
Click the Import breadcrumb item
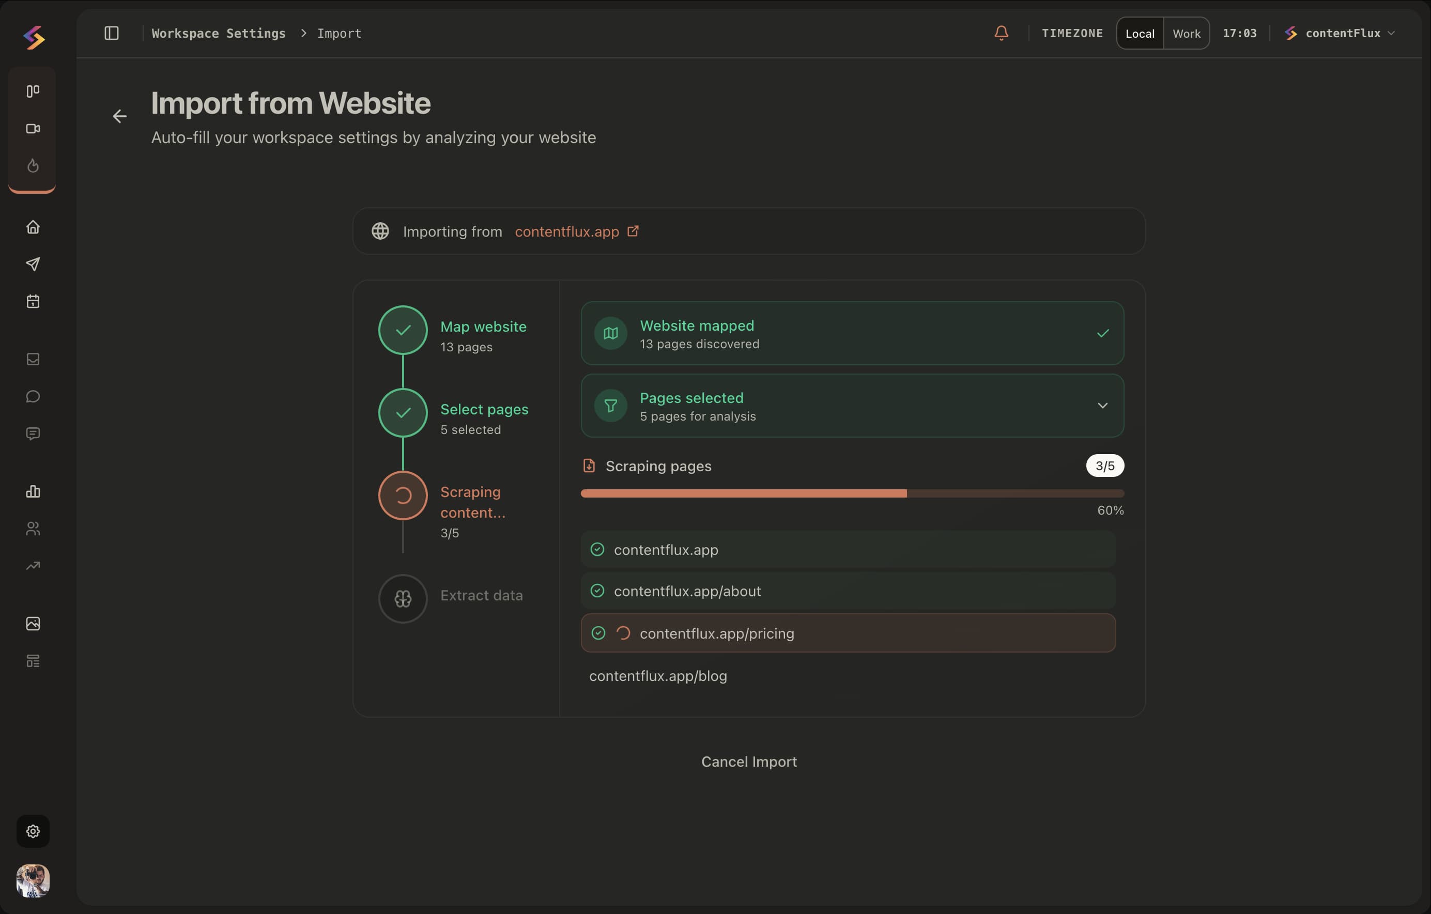pos(338,33)
